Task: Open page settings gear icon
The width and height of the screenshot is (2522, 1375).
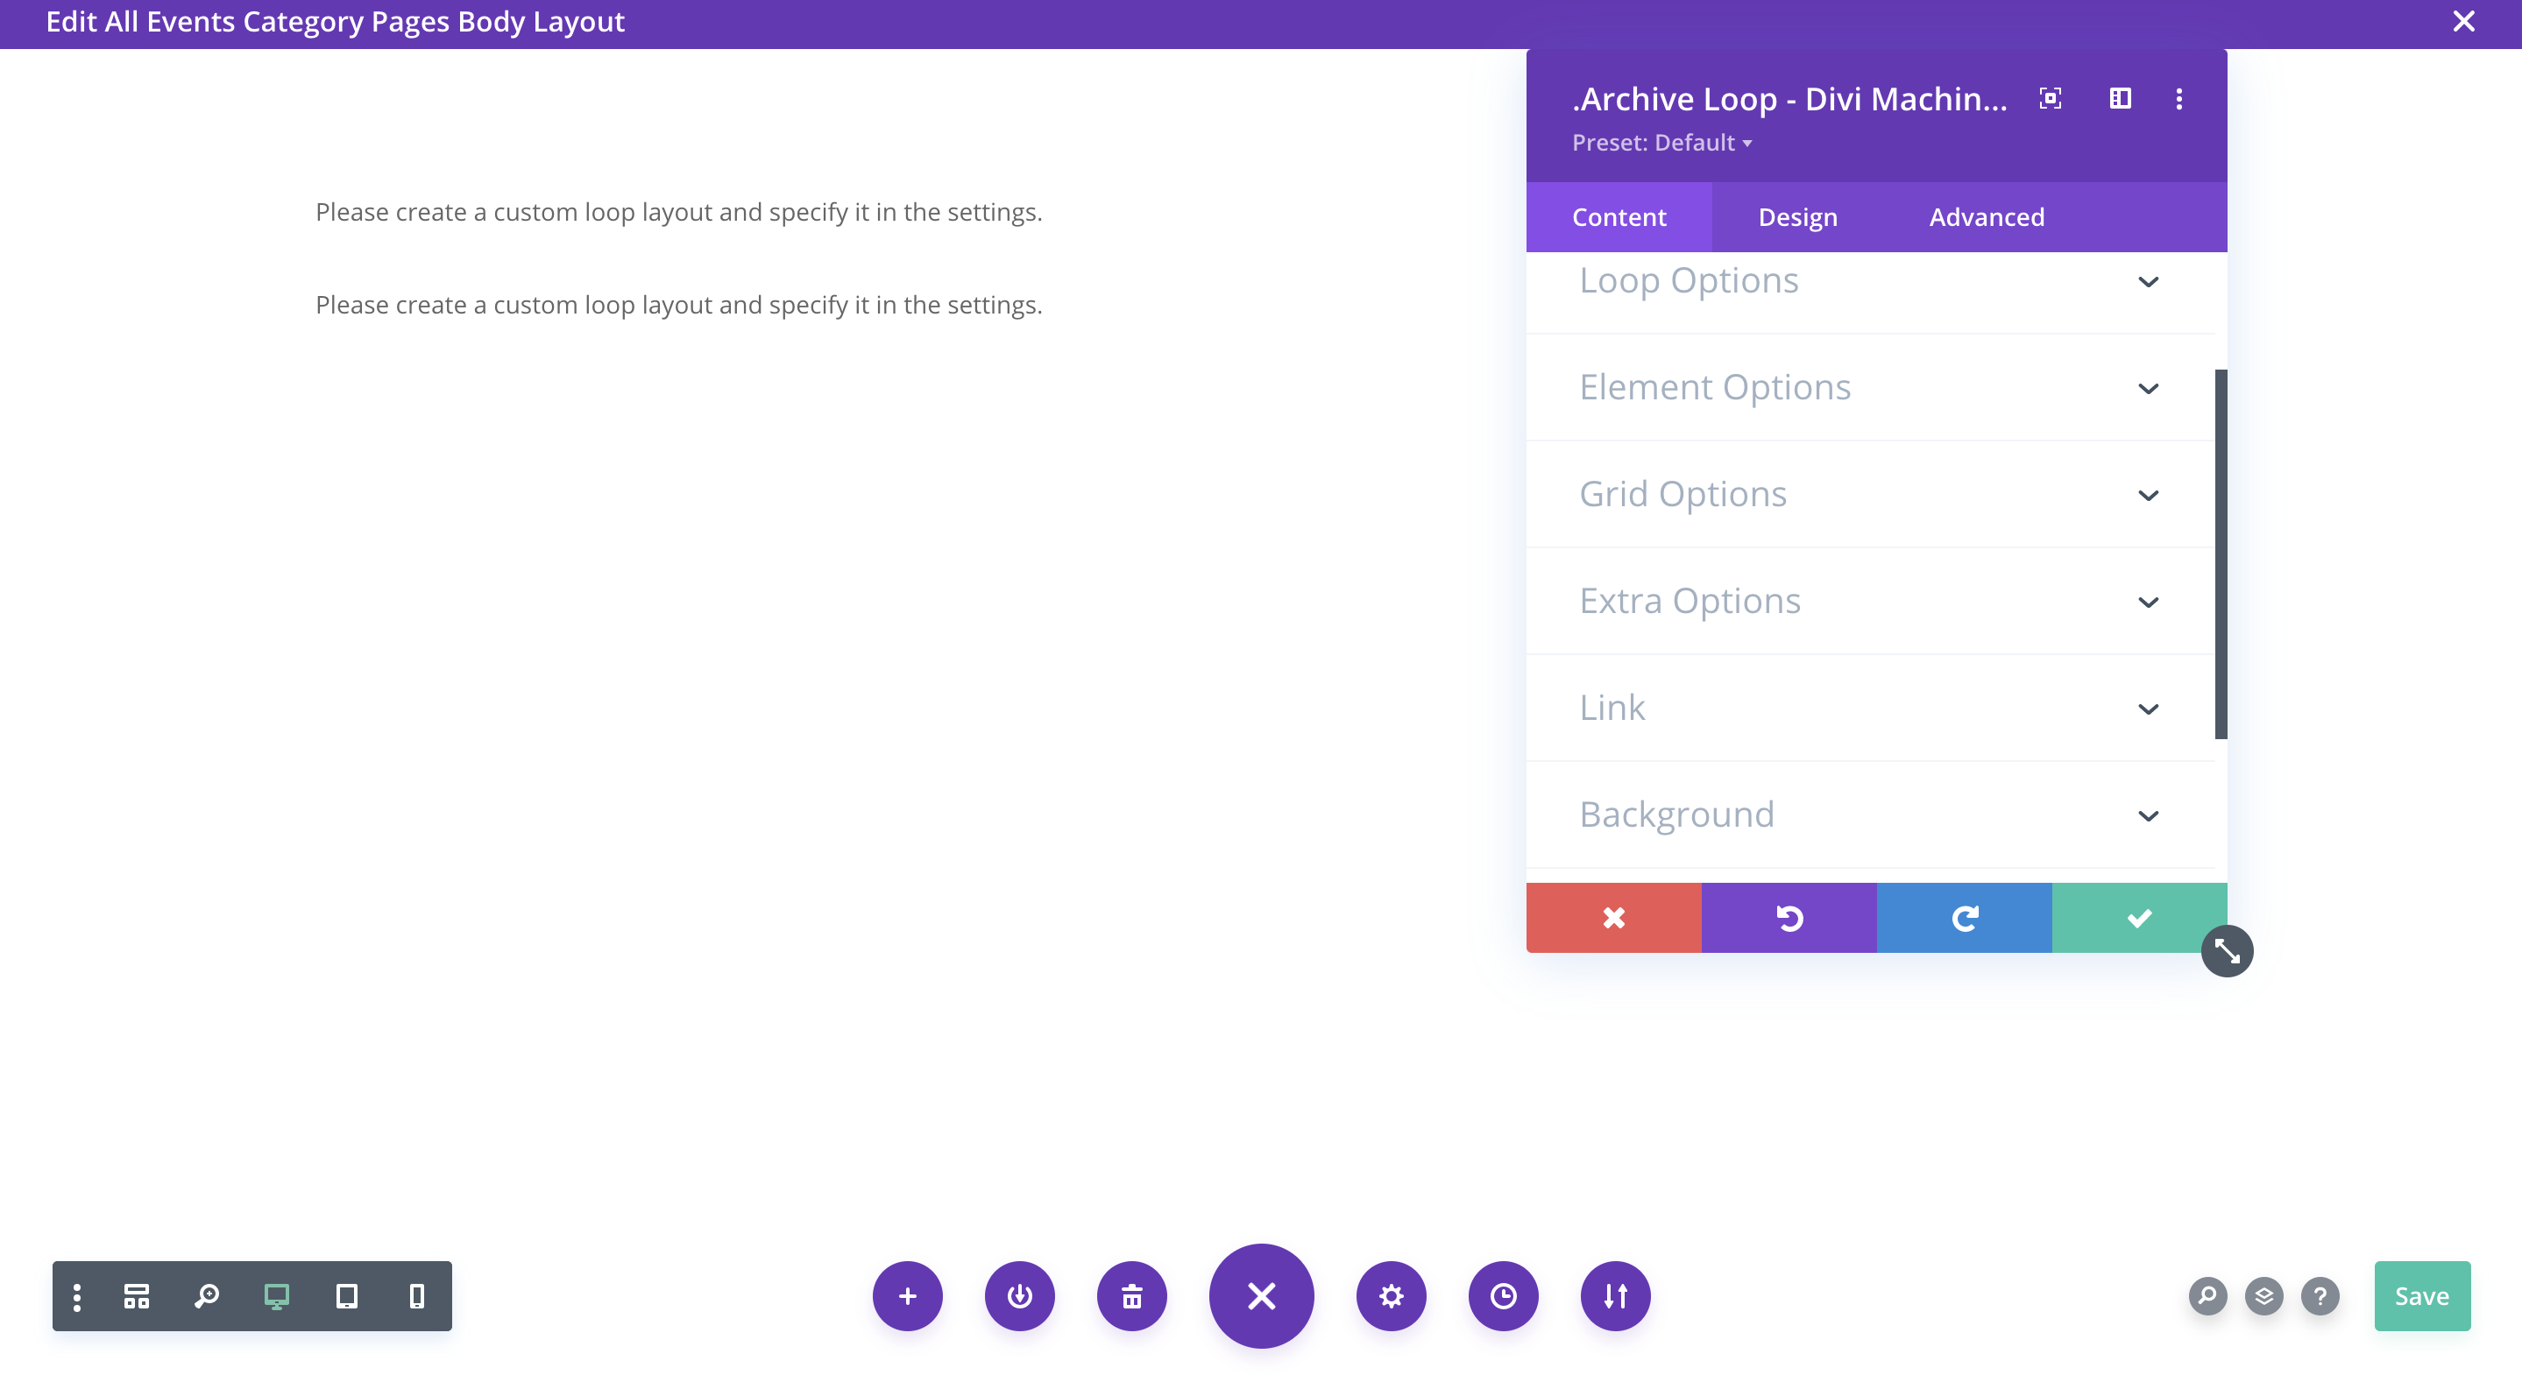Action: pyautogui.click(x=1390, y=1295)
